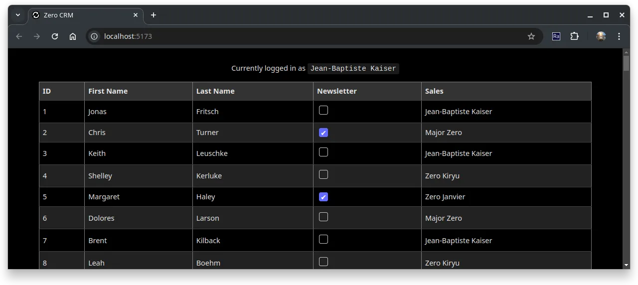Select last name cell Boehm
Screen dimensions: 638x285
tap(253, 261)
